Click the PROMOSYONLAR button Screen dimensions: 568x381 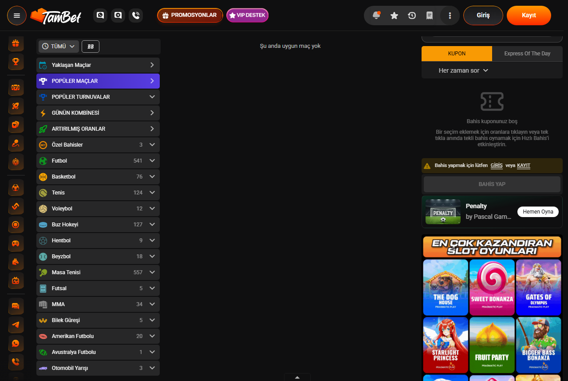tap(190, 16)
